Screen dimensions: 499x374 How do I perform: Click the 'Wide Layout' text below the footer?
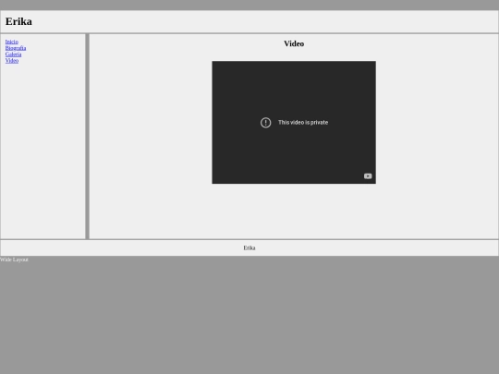(14, 259)
